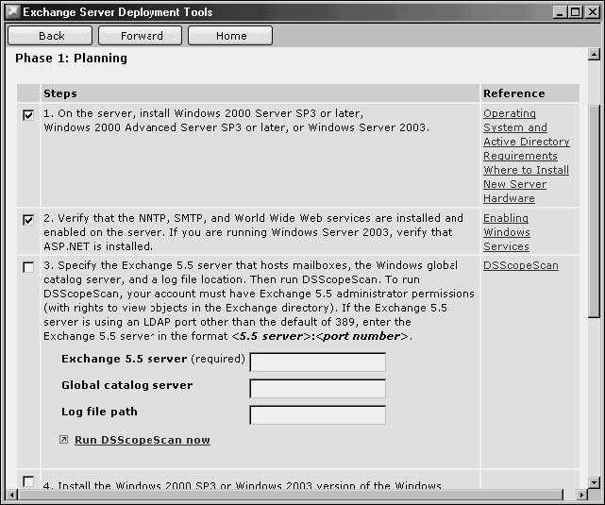The height and width of the screenshot is (505, 605).
Task: Focus the Global catalog server field
Action: point(317,389)
